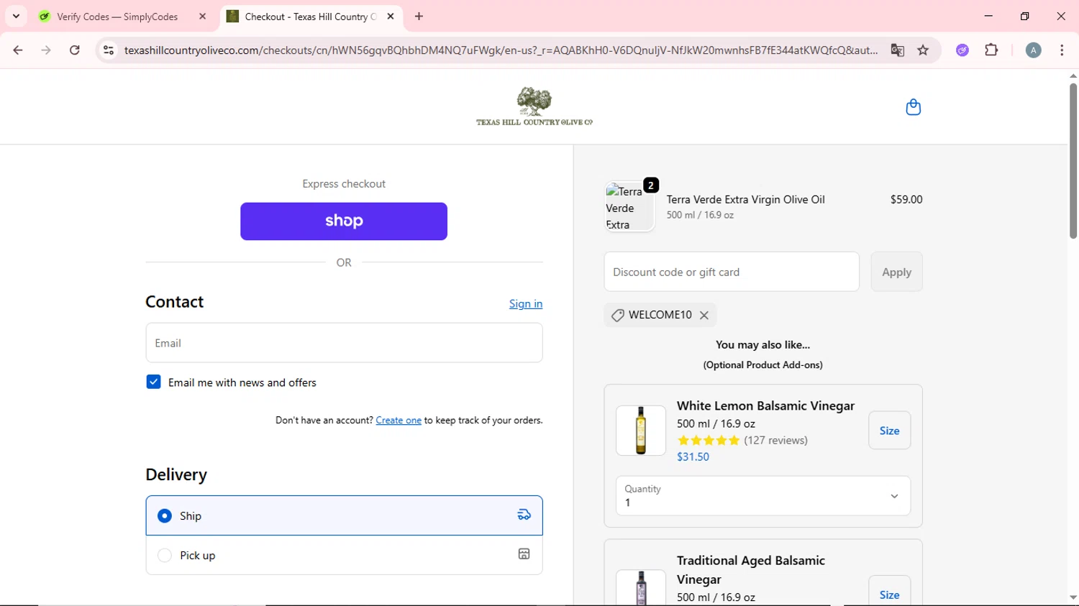1079x606 pixels.
Task: Close the Checkout Texas Hill Country tab
Action: [391, 17]
